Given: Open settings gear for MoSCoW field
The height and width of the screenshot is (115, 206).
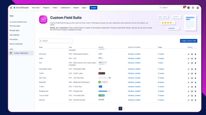Looking at the screenshot, I should (x=192, y=82).
